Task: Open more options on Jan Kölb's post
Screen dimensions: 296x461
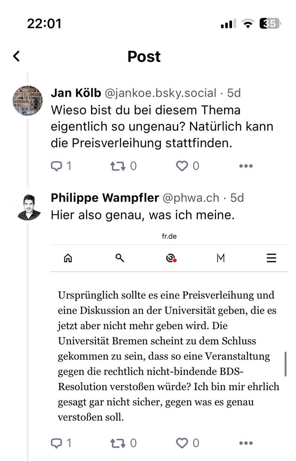Action: (x=246, y=166)
